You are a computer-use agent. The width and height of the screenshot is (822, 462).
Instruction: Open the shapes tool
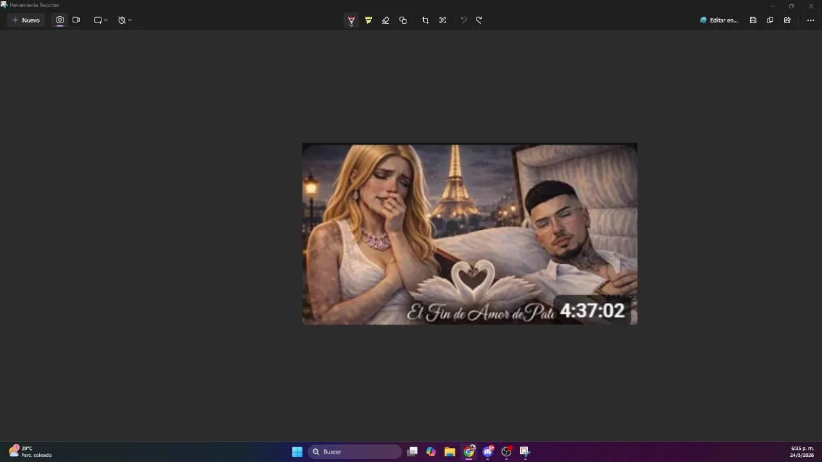pos(403,20)
